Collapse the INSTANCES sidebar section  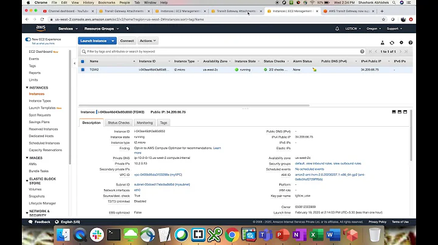(27, 88)
